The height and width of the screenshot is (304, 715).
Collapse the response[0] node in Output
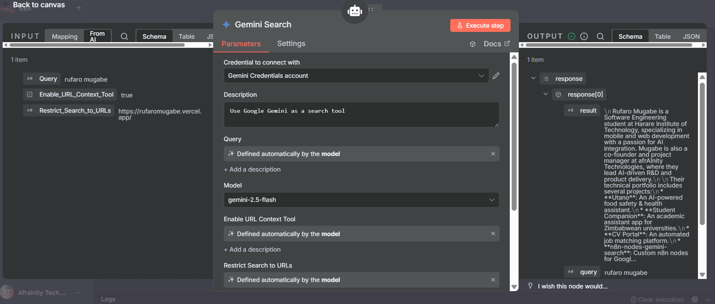(545, 94)
